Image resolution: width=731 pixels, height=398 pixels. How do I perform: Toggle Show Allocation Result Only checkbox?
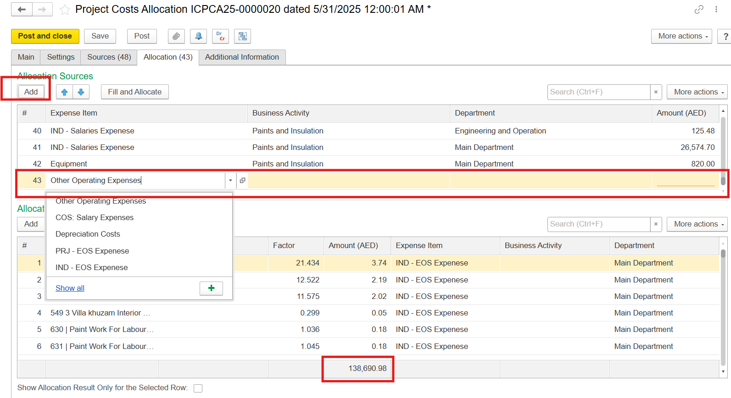198,388
